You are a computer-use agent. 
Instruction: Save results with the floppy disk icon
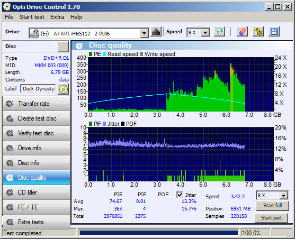click(x=274, y=32)
